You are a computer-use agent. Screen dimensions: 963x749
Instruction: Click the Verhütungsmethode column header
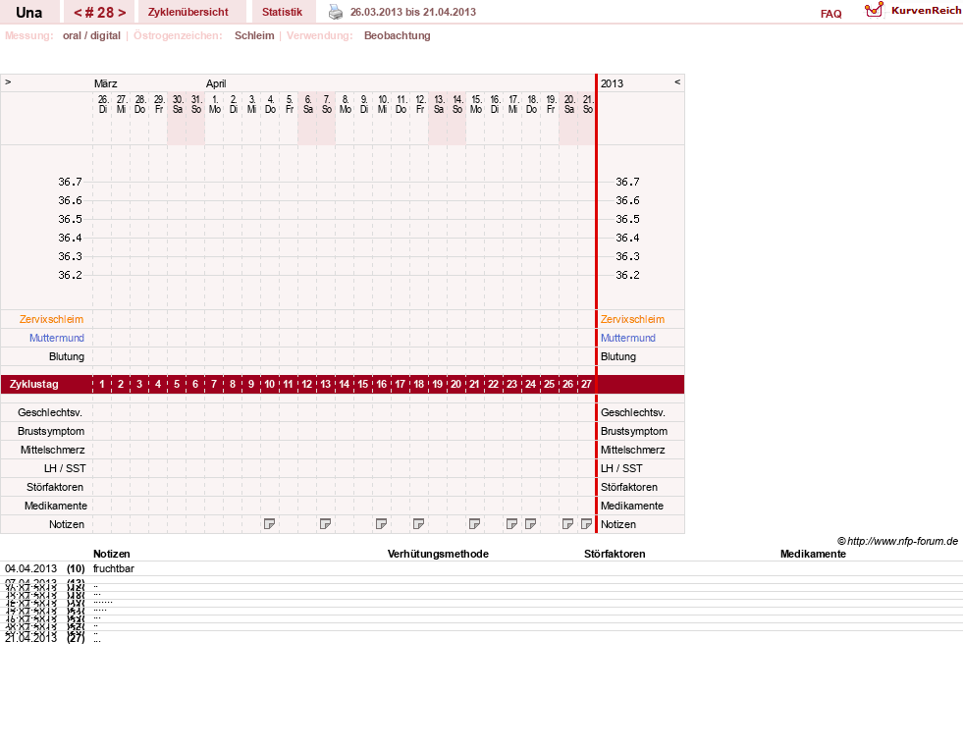pyautogui.click(x=438, y=554)
